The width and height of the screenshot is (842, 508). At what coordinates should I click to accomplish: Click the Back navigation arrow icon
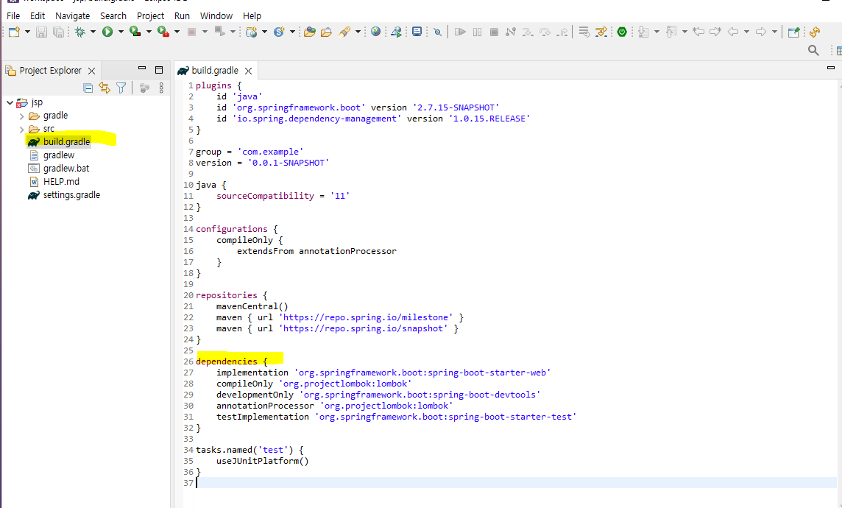tap(733, 32)
